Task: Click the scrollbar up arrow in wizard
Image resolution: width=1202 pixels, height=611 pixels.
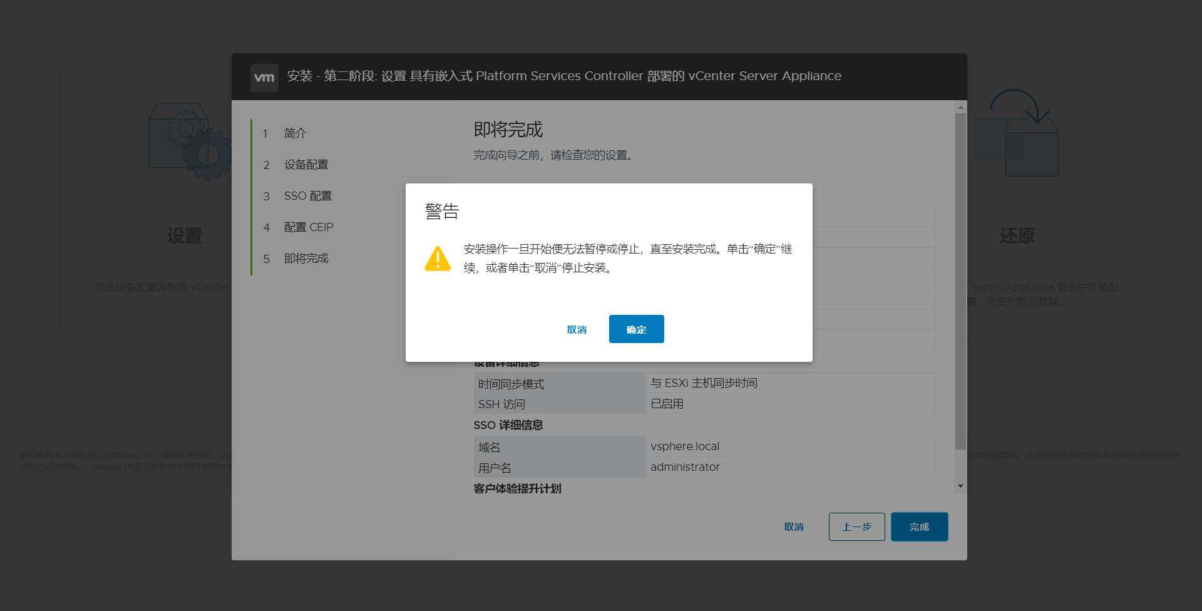Action: [960, 108]
